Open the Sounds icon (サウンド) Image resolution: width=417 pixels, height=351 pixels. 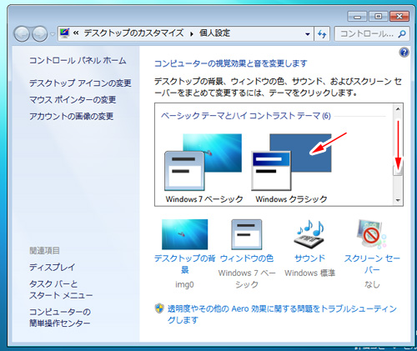pos(309,234)
